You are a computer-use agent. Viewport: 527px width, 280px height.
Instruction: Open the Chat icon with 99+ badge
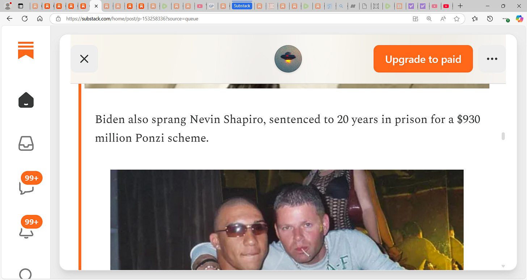click(x=26, y=184)
